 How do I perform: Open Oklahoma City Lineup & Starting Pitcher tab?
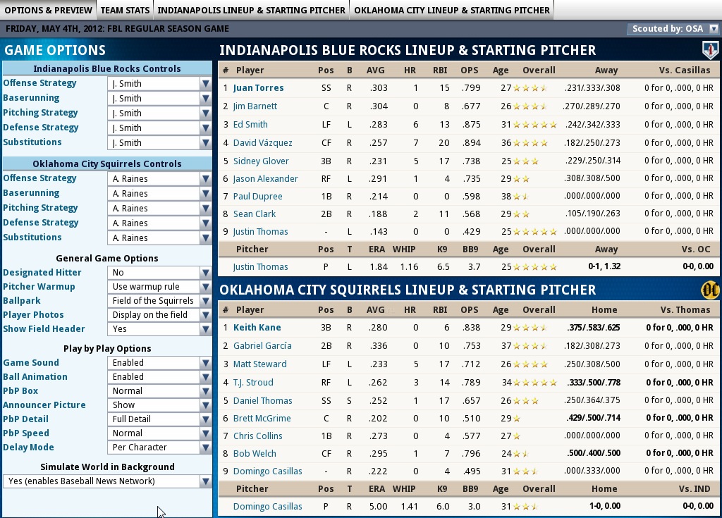coord(451,11)
